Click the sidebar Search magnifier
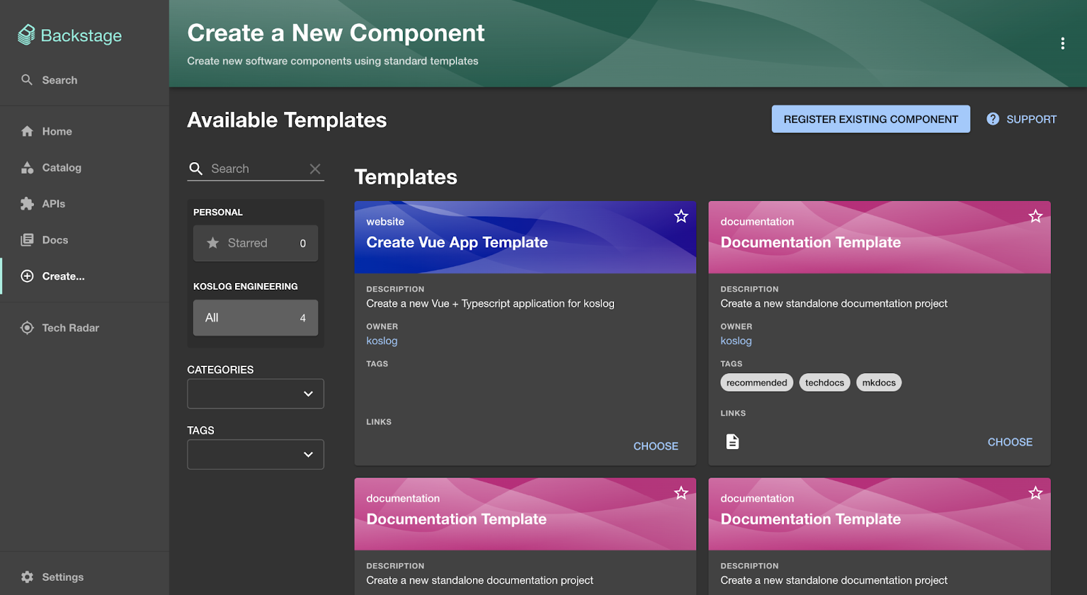The image size is (1087, 595). pos(27,80)
